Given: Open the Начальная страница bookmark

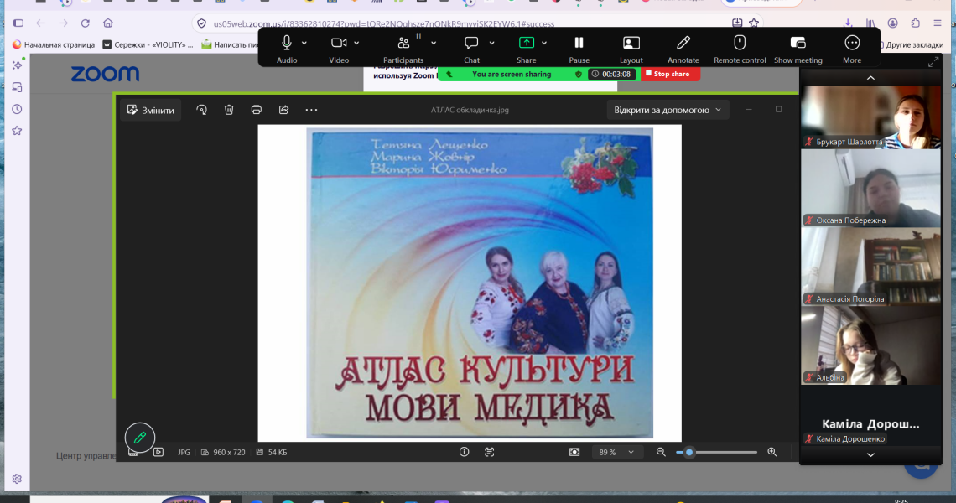Looking at the screenshot, I should (54, 44).
